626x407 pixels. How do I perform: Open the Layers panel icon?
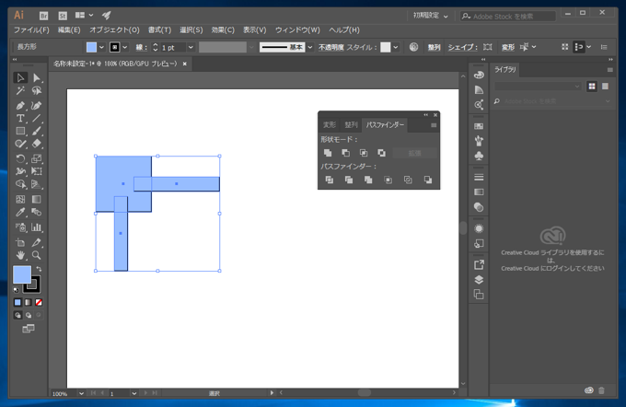(479, 280)
